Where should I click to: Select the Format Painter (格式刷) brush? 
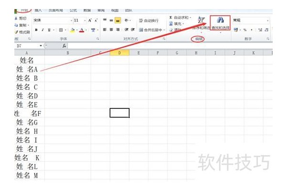coord(22,32)
